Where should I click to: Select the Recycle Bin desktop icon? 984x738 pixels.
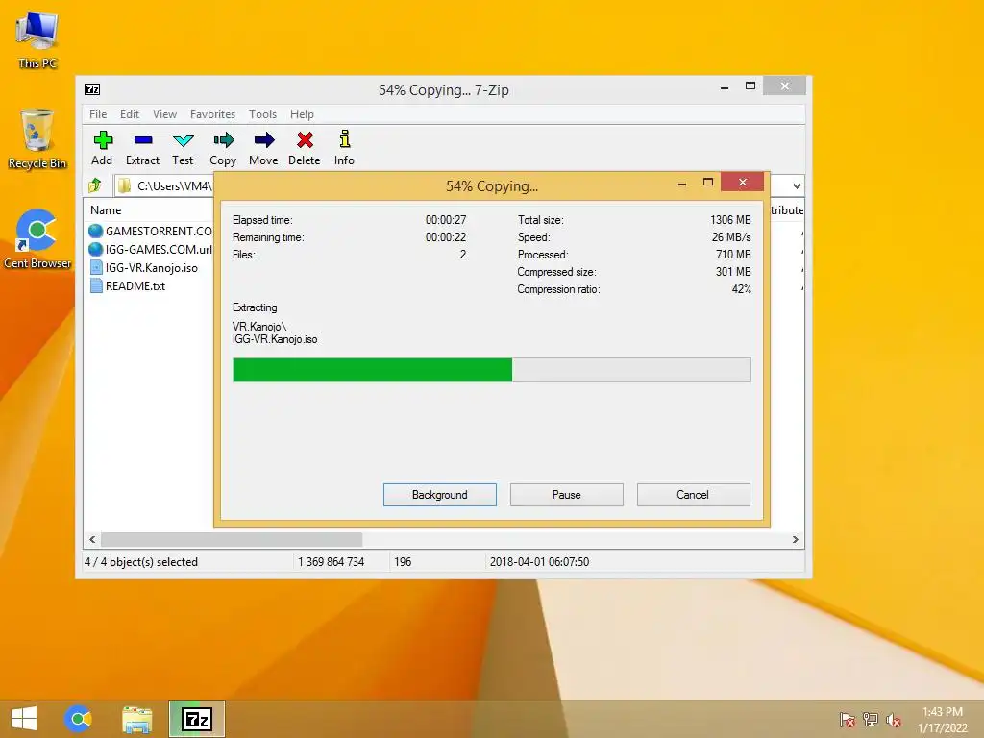click(x=37, y=139)
